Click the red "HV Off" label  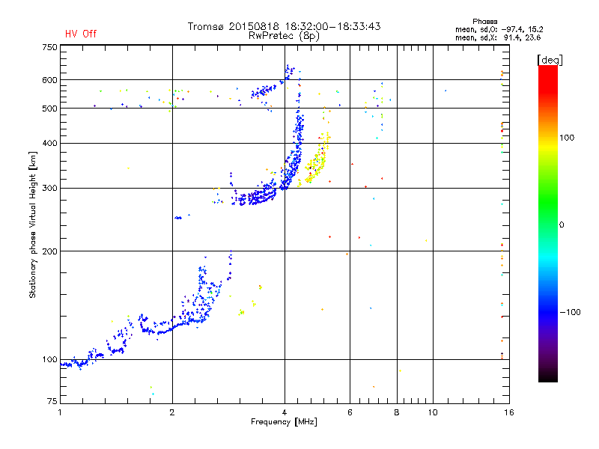tap(81, 34)
